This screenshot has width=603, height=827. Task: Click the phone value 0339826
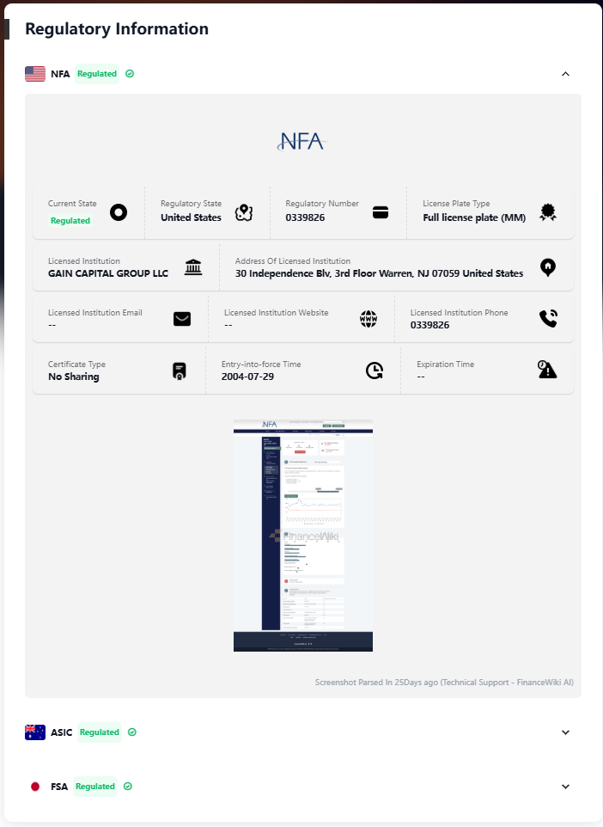[430, 325]
